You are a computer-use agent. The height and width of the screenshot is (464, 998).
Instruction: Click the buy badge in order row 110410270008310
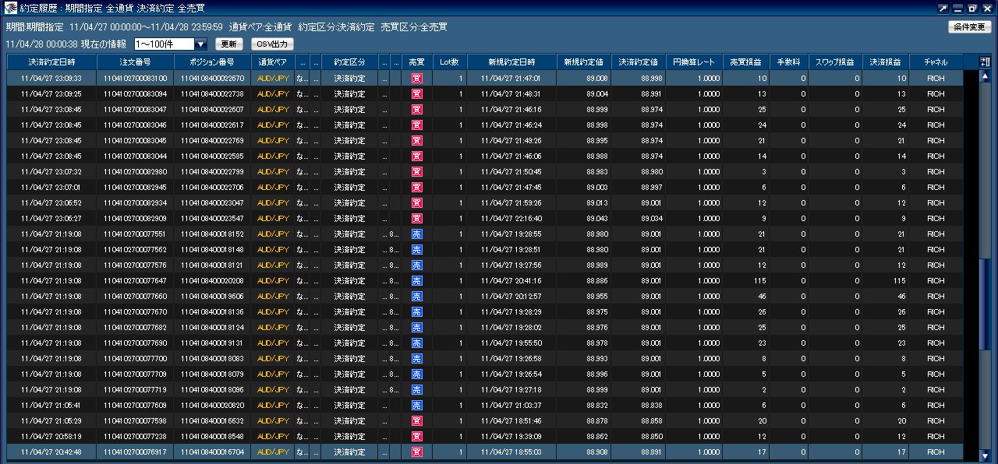417,78
